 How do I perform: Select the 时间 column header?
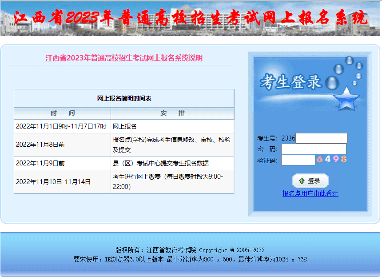point(62,113)
